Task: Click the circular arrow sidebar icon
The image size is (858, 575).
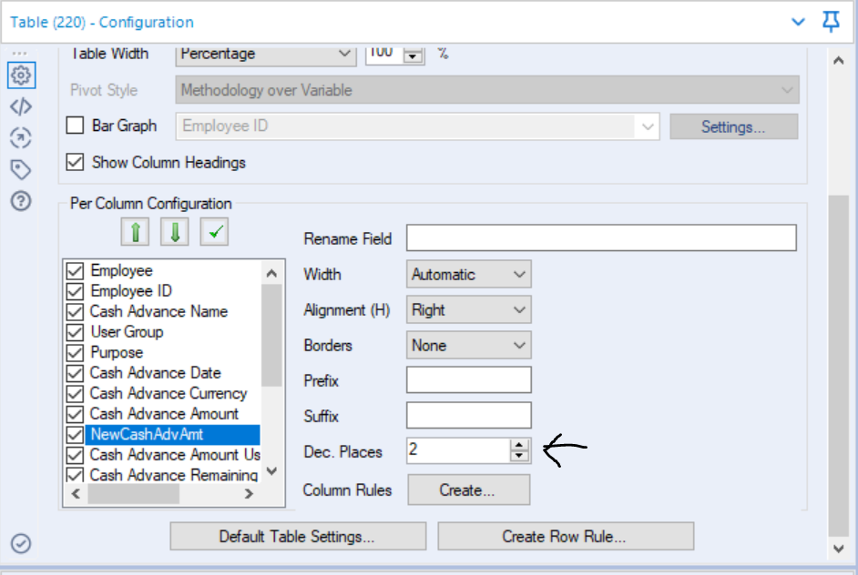Action: 20,137
